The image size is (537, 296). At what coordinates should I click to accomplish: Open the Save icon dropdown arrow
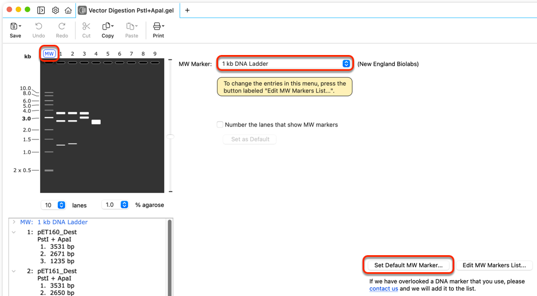[x=20, y=26]
